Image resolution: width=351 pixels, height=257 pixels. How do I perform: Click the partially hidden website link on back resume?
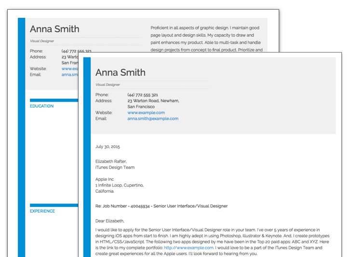coord(70,69)
